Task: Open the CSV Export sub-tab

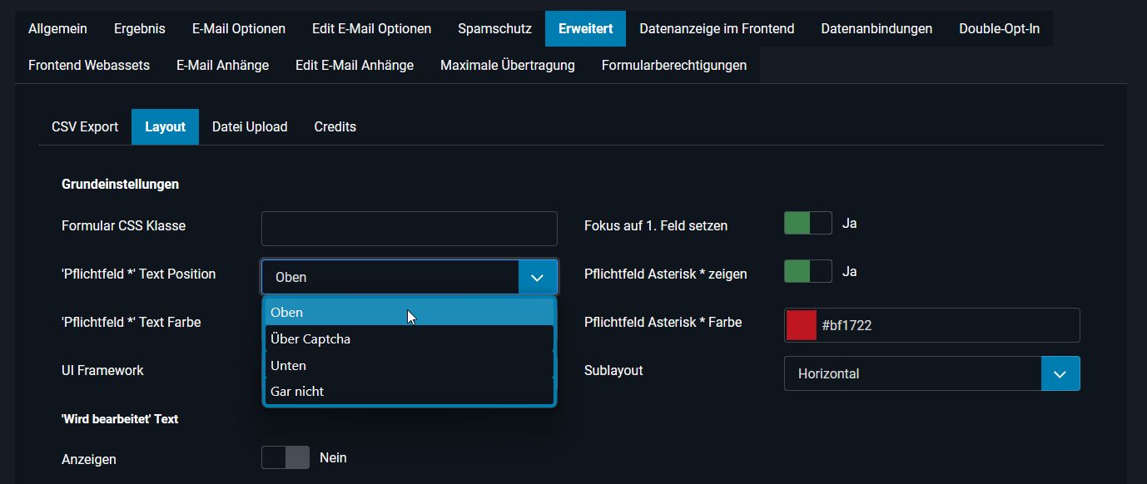Action: click(85, 126)
